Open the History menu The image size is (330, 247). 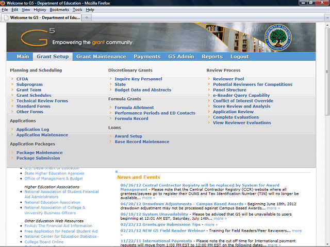click(x=40, y=10)
